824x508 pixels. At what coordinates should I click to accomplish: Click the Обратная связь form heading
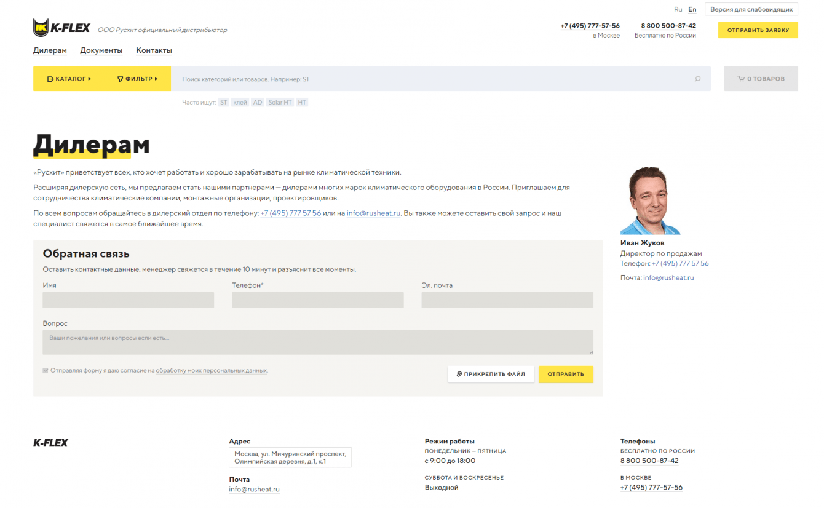86,254
